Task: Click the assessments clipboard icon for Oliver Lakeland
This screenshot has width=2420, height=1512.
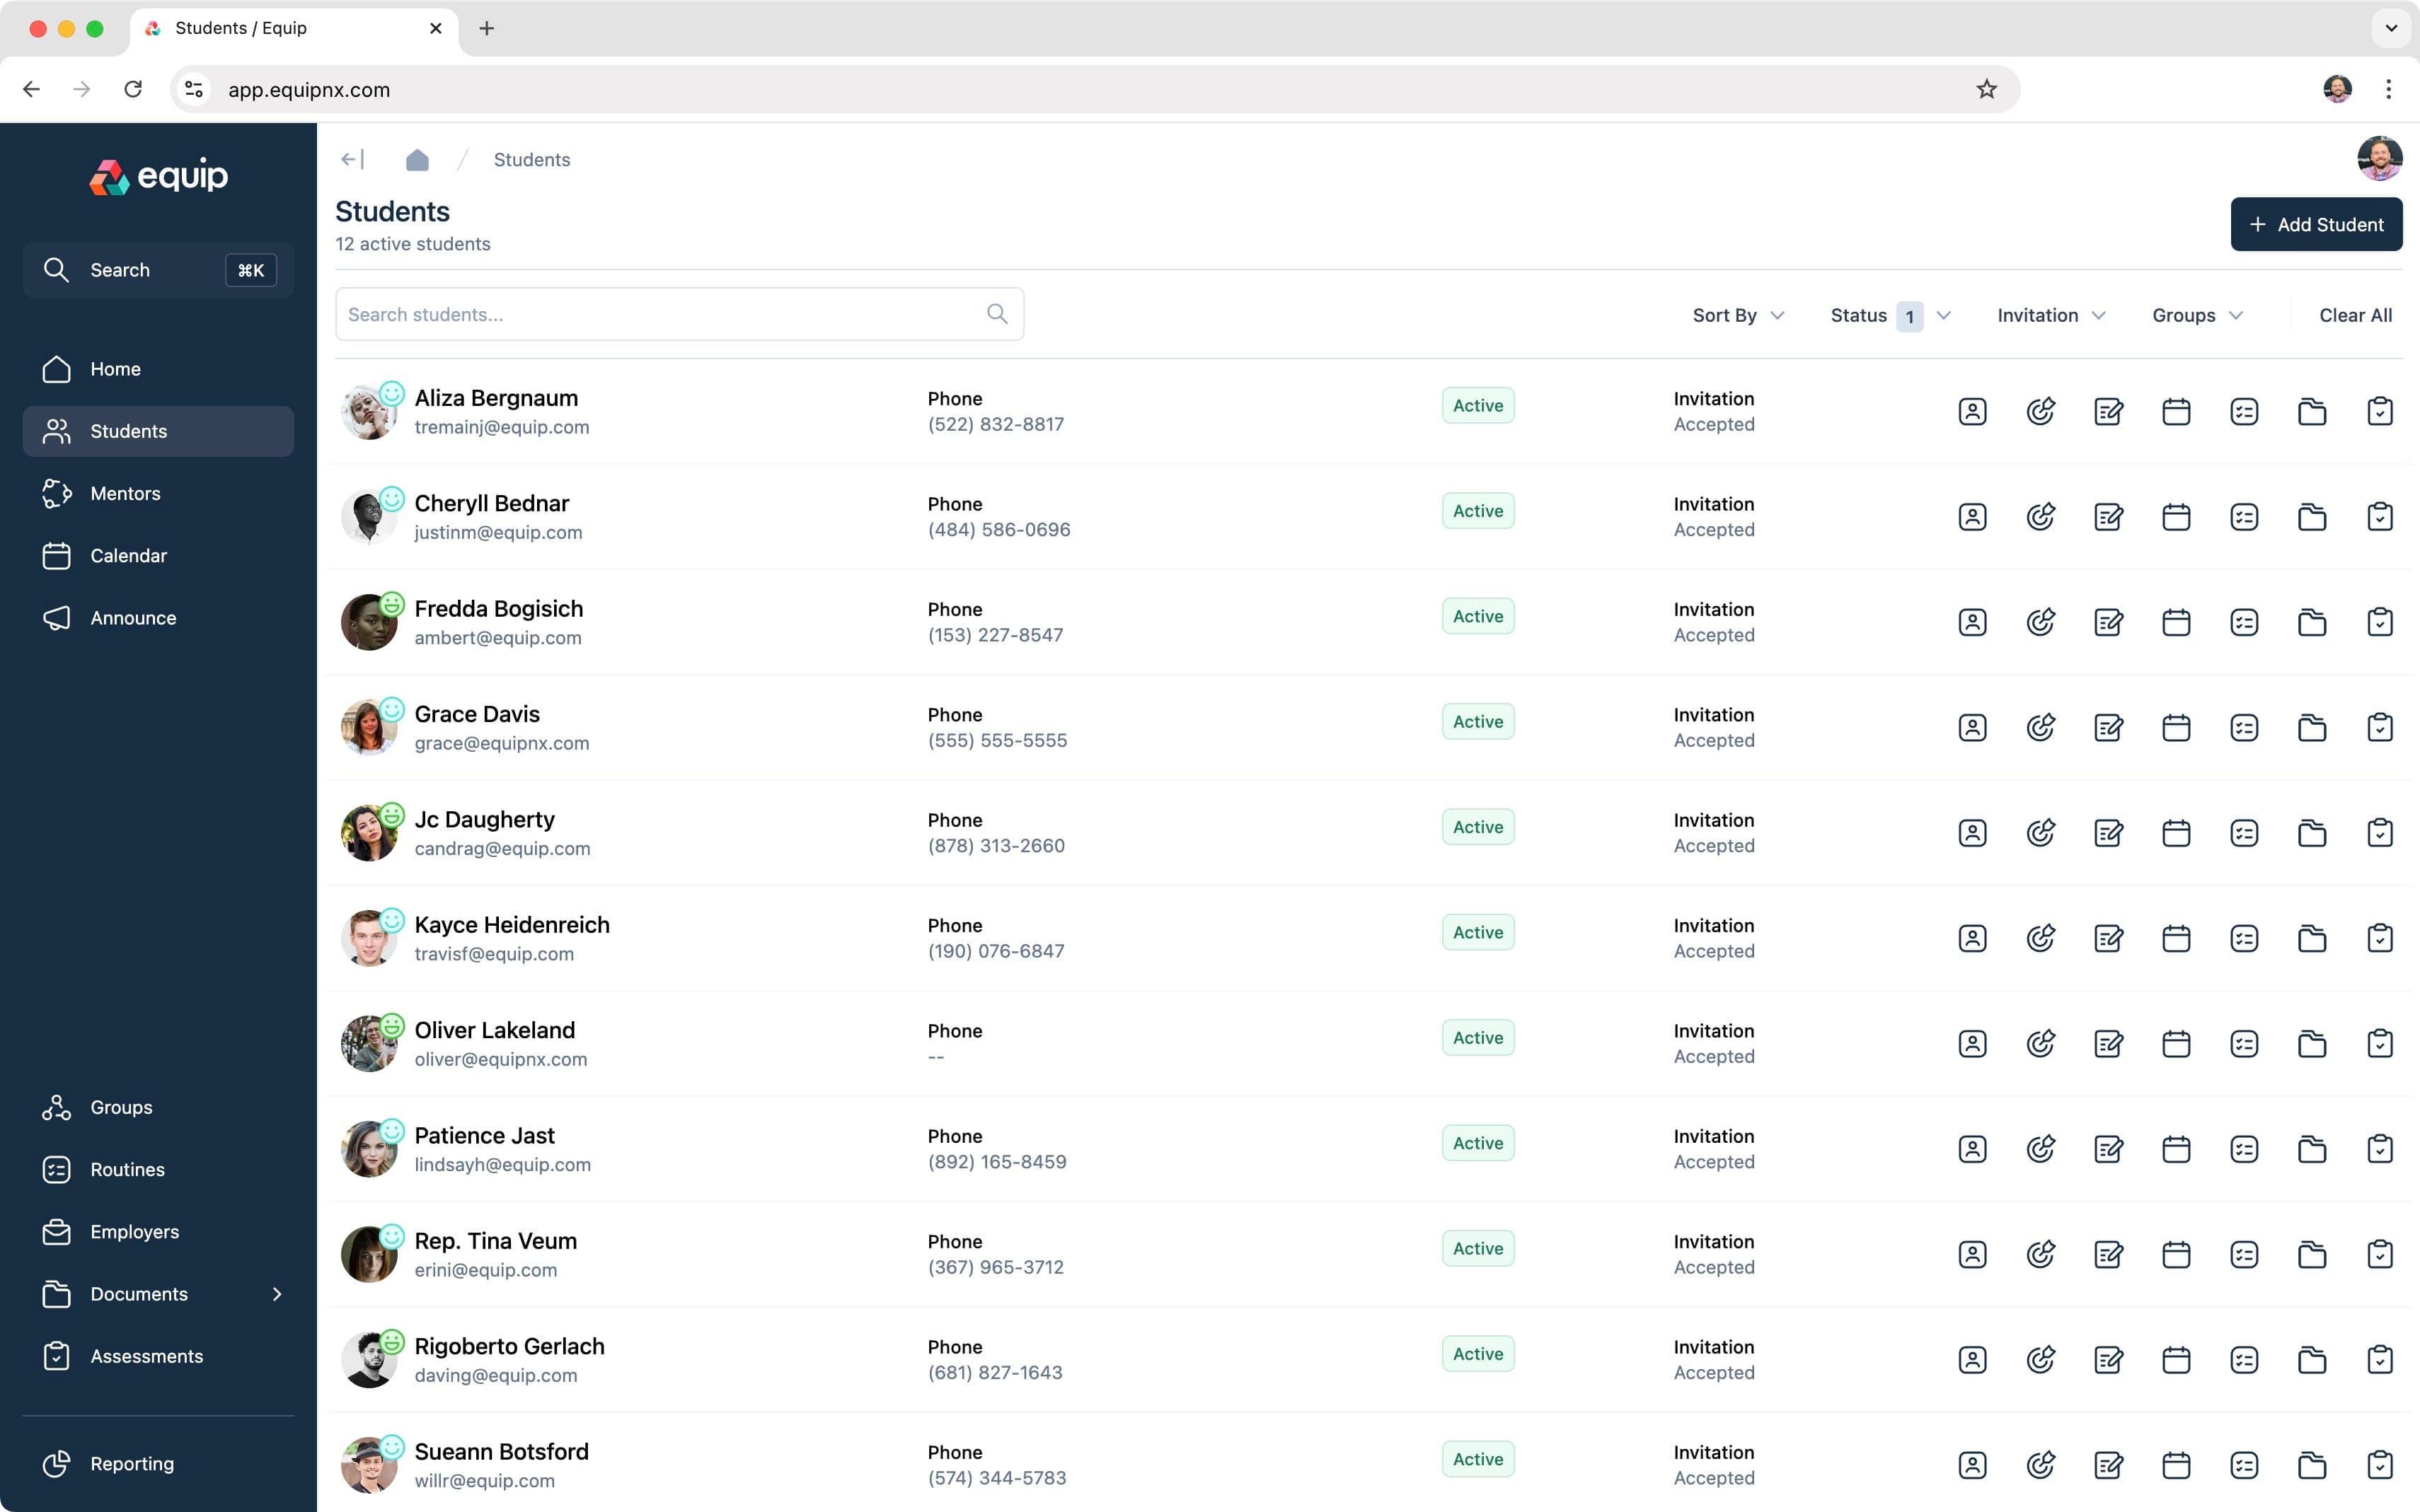Action: pyautogui.click(x=2380, y=1043)
